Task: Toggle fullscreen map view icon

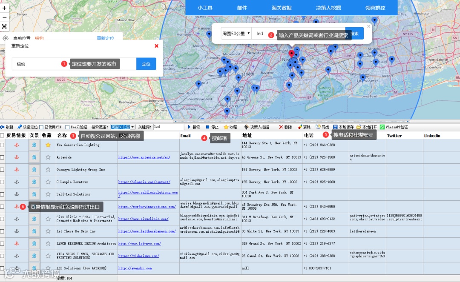Action: click(x=4, y=26)
